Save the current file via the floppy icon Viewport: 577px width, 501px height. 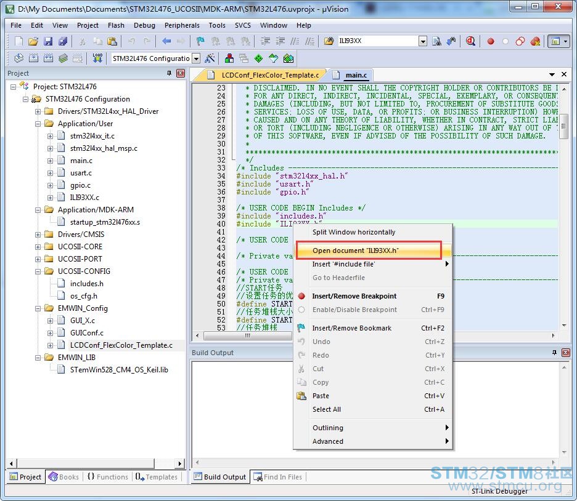[x=48, y=41]
